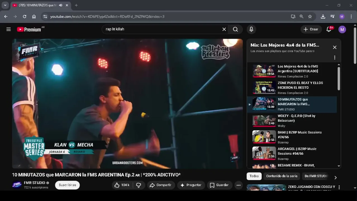Dislike the video with thumbs down
Image resolution: width=357 pixels, height=201 pixels.
pos(139,185)
